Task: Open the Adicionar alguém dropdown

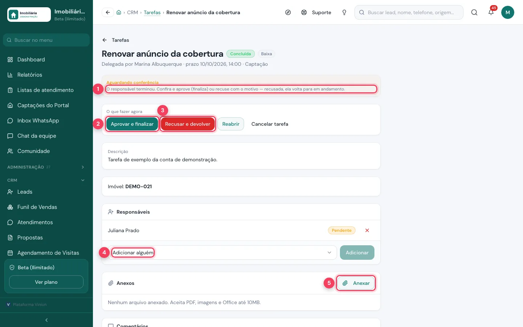Action: (222, 253)
